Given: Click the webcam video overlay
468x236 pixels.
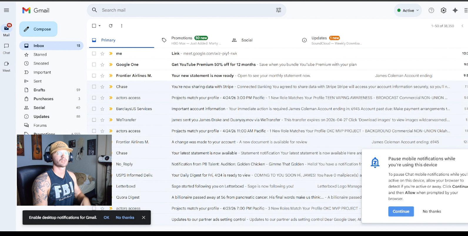Looking at the screenshot, I should coord(64,170).
